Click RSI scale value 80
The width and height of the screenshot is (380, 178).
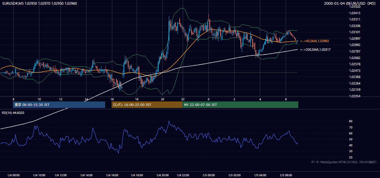351,121
